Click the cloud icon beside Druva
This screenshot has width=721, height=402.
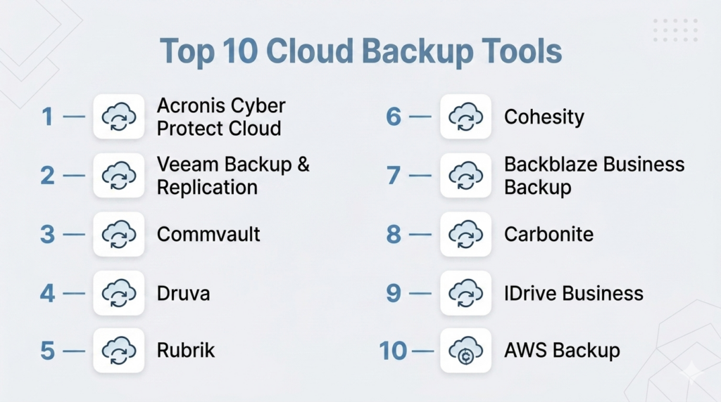pos(118,292)
